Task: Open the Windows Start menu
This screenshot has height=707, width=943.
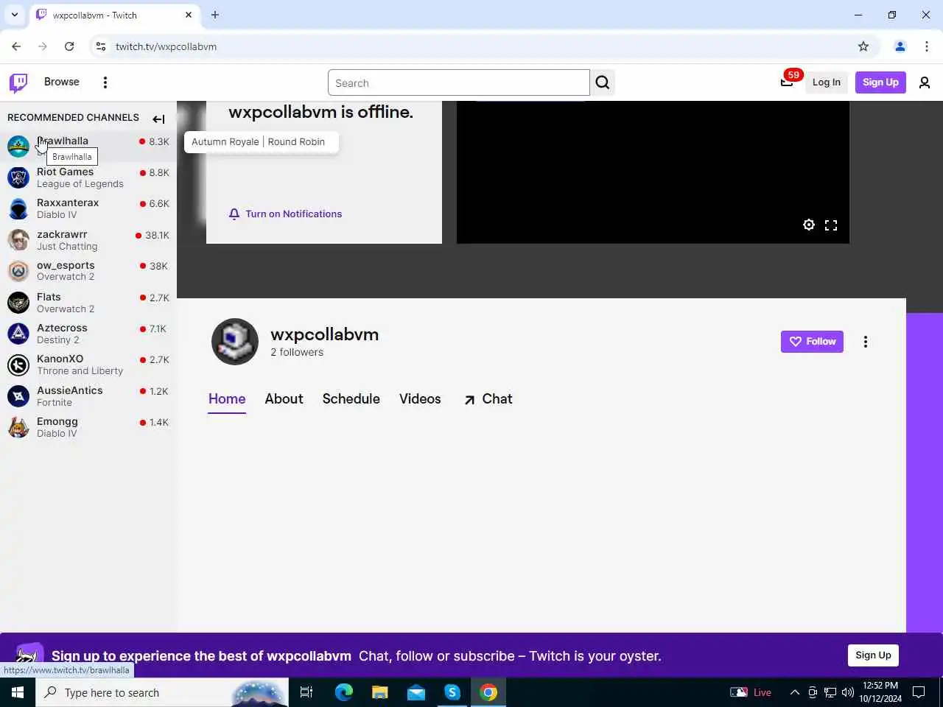Action: pyautogui.click(x=18, y=692)
